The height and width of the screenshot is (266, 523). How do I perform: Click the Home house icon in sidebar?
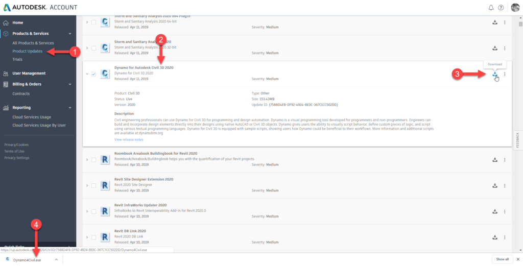tap(6, 22)
